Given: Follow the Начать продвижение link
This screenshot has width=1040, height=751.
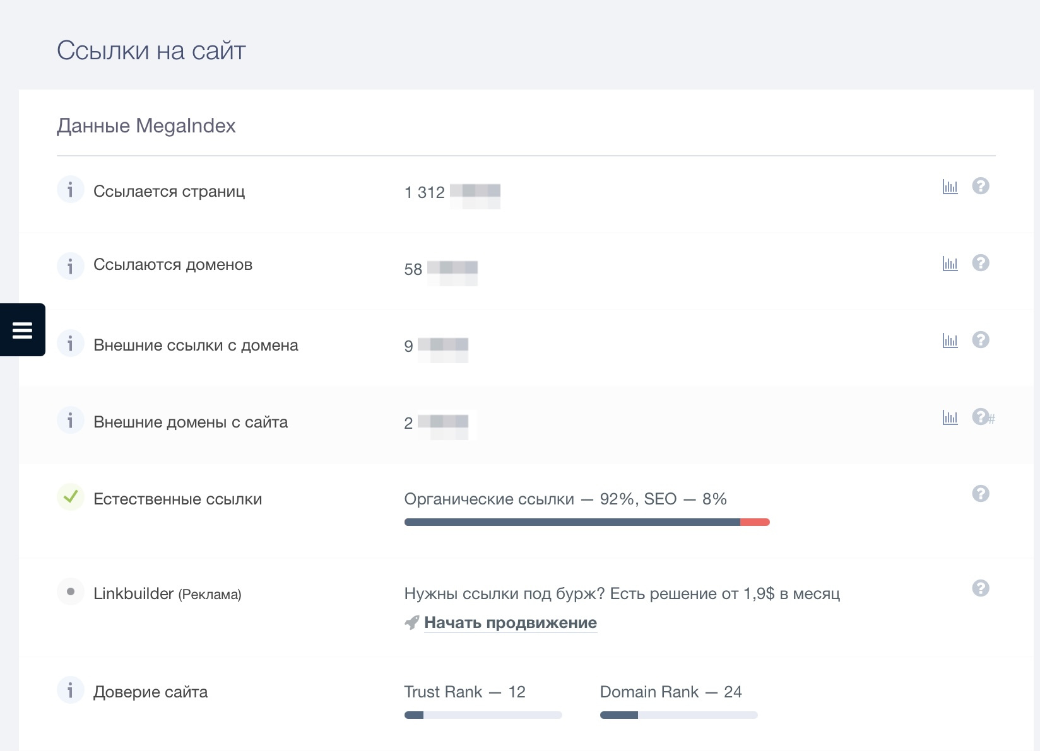Looking at the screenshot, I should [511, 623].
